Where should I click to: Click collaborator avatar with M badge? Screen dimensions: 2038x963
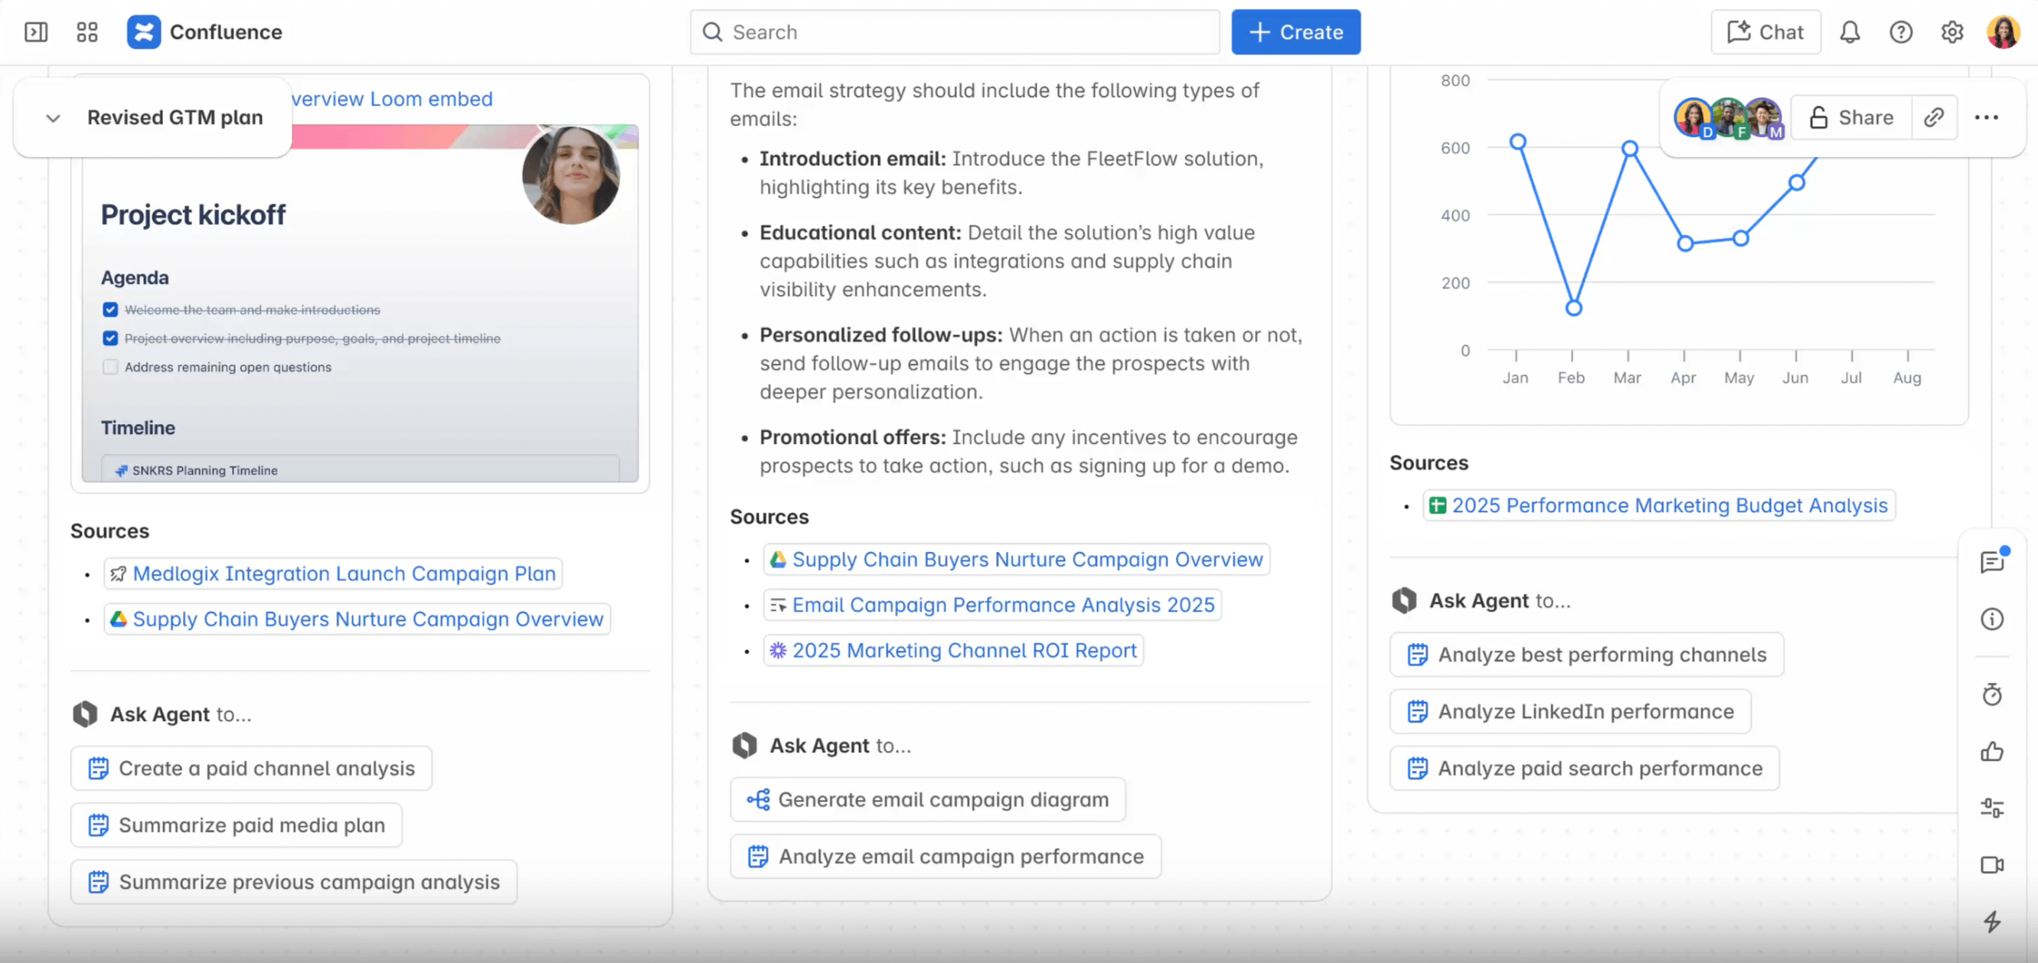1764,118
